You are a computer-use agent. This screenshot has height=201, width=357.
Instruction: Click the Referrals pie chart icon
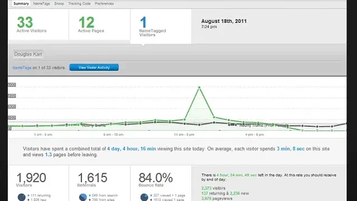pyautogui.click(x=83, y=197)
